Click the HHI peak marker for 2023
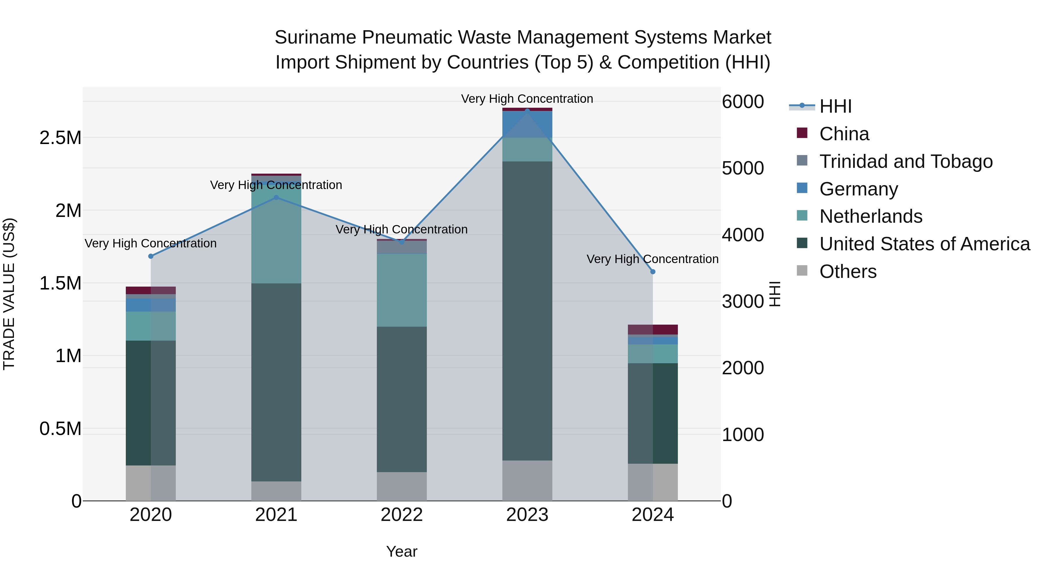 pos(527,111)
